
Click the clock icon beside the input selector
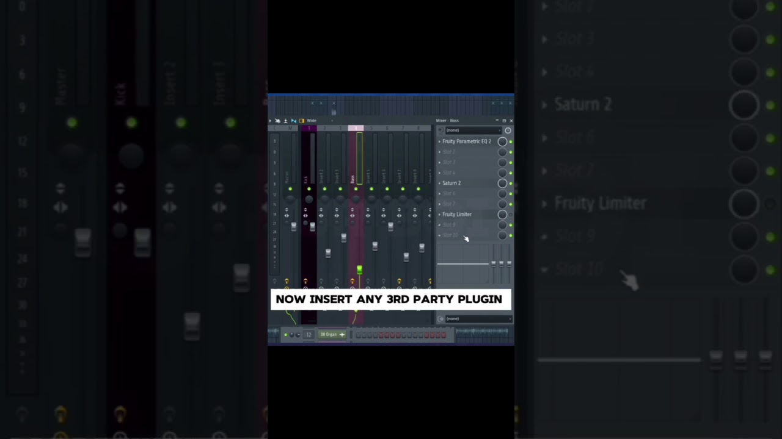click(508, 130)
